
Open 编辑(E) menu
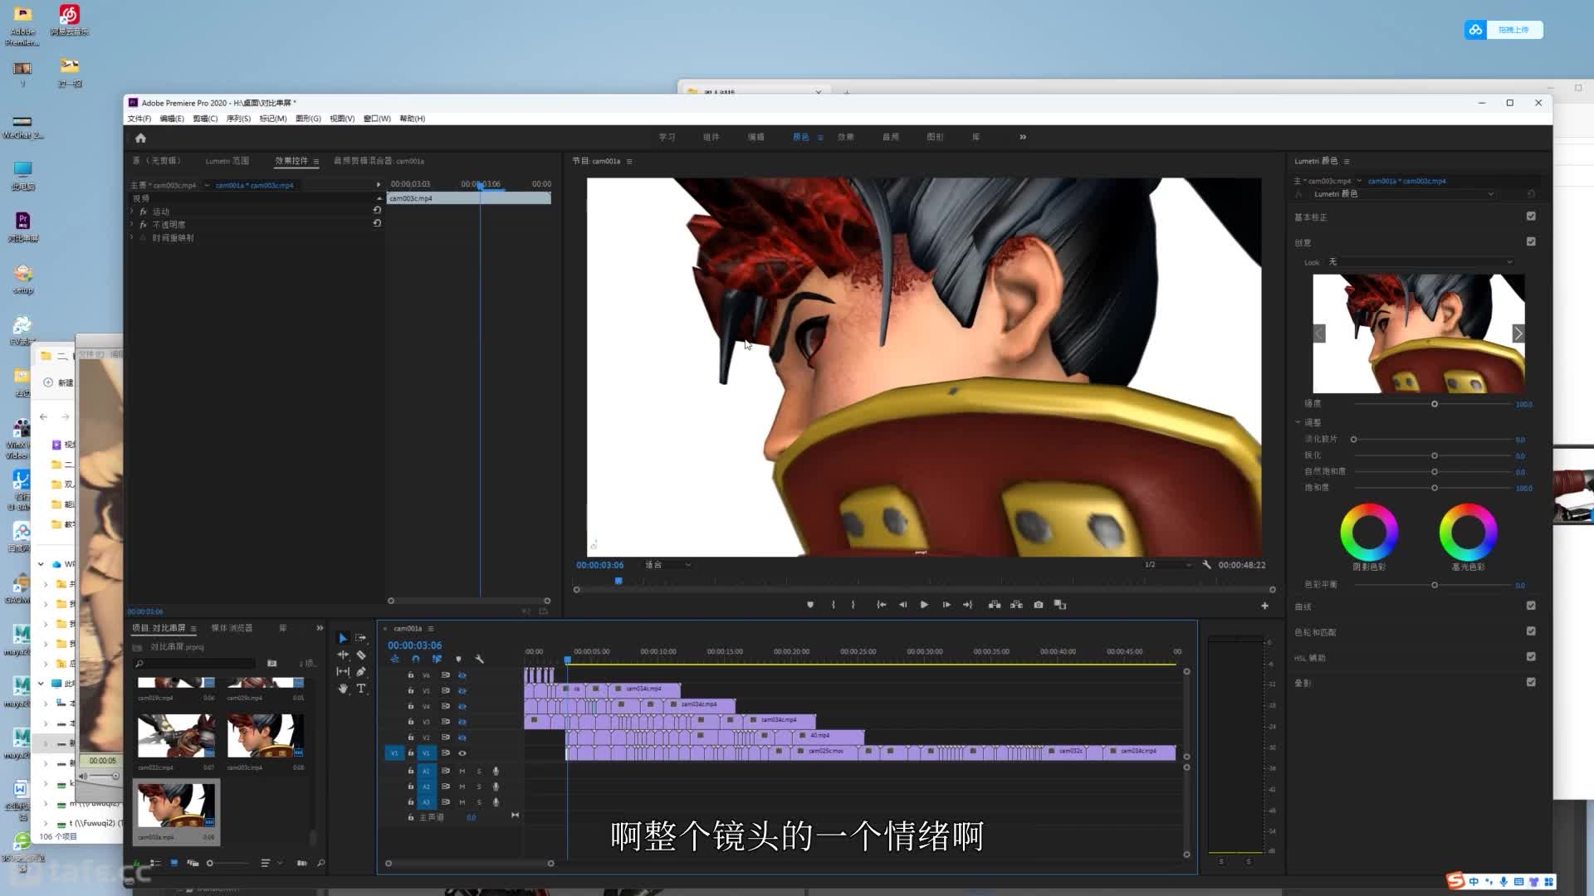pos(172,119)
